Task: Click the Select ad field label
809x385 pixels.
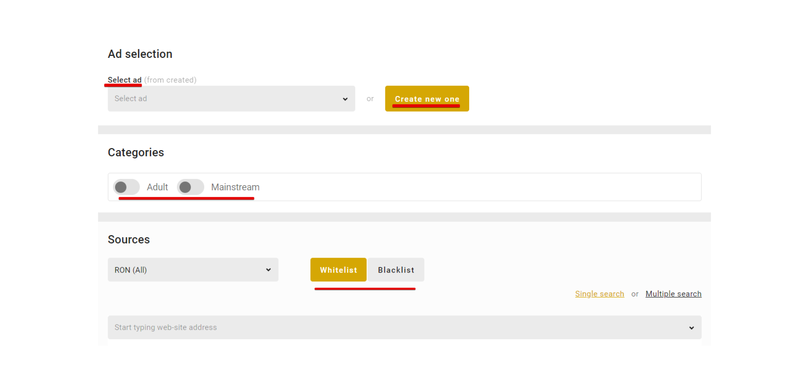Action: (x=125, y=80)
